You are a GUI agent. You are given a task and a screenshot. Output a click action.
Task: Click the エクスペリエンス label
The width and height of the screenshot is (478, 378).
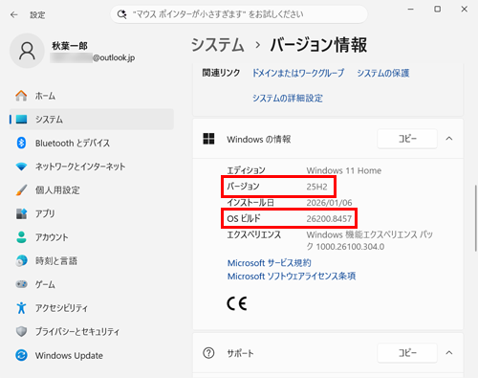click(x=254, y=234)
